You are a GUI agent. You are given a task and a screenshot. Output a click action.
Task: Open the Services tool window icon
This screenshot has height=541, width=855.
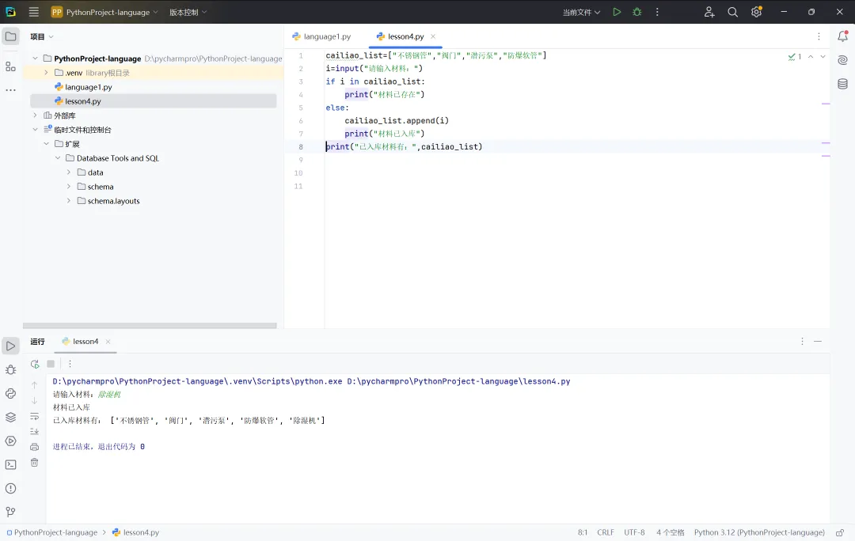(x=10, y=441)
